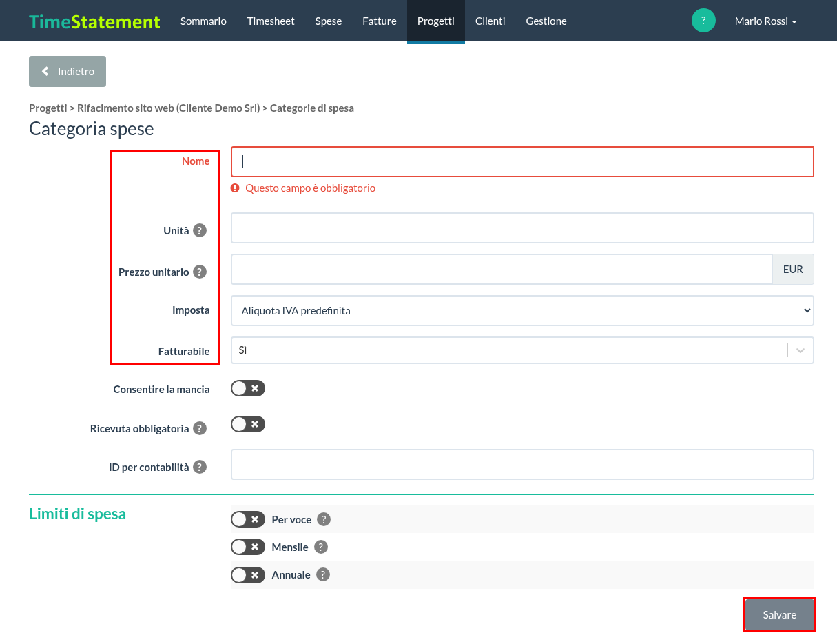Screen dimensions: 837x633
Task: Enable the Mensile spending limit
Action: click(x=248, y=547)
